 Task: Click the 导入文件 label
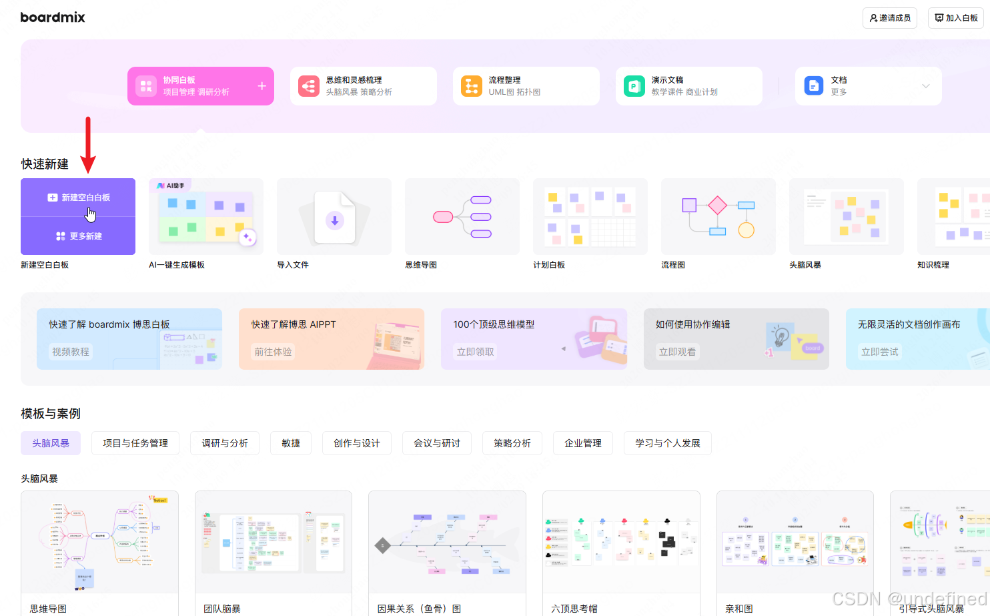tap(293, 265)
